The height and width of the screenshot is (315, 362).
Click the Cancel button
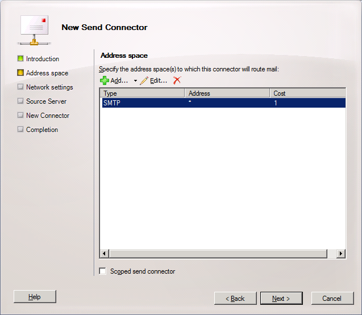(332, 298)
